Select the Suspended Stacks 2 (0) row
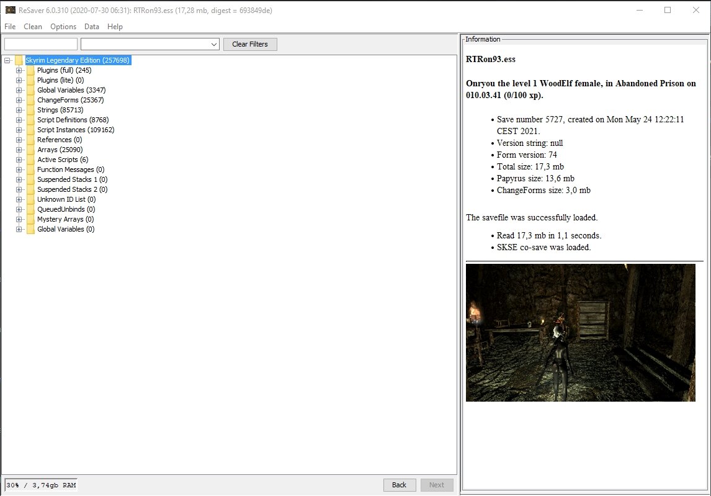The width and height of the screenshot is (711, 496). coord(73,190)
